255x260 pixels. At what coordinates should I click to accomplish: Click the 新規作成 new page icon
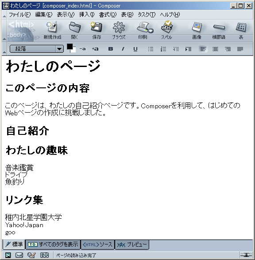click(x=52, y=30)
